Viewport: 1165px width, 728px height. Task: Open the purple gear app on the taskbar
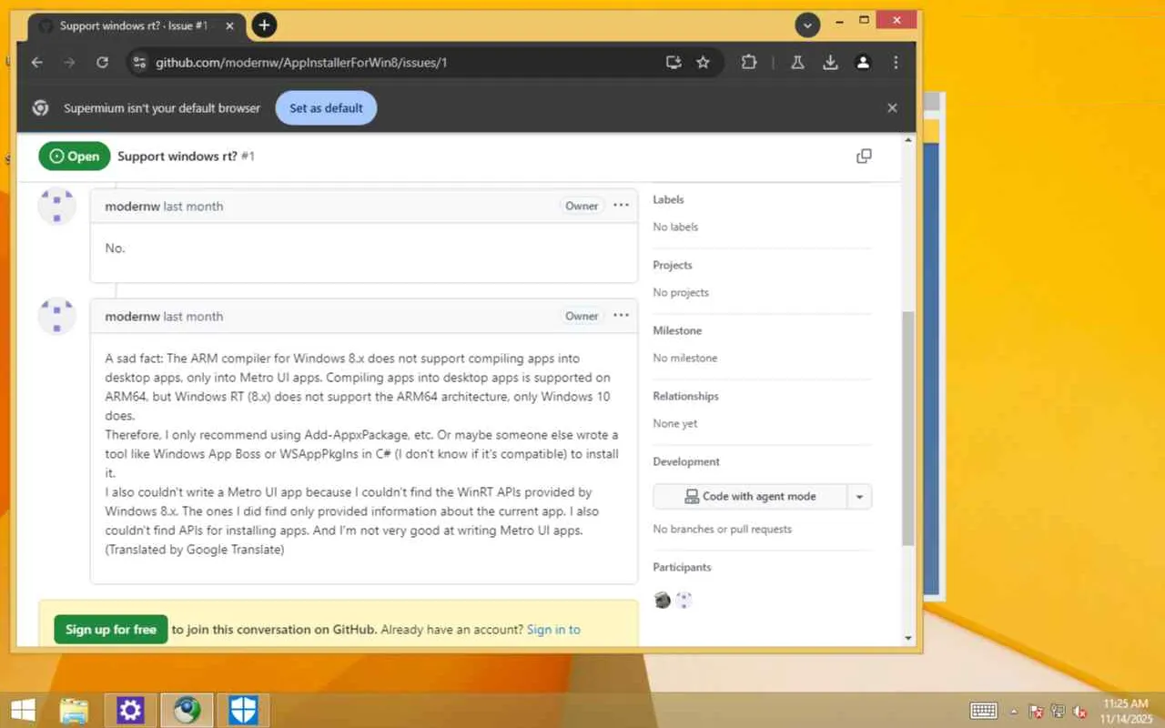pyautogui.click(x=130, y=710)
